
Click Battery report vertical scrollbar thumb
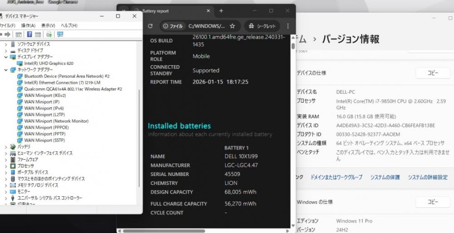pos(293,46)
